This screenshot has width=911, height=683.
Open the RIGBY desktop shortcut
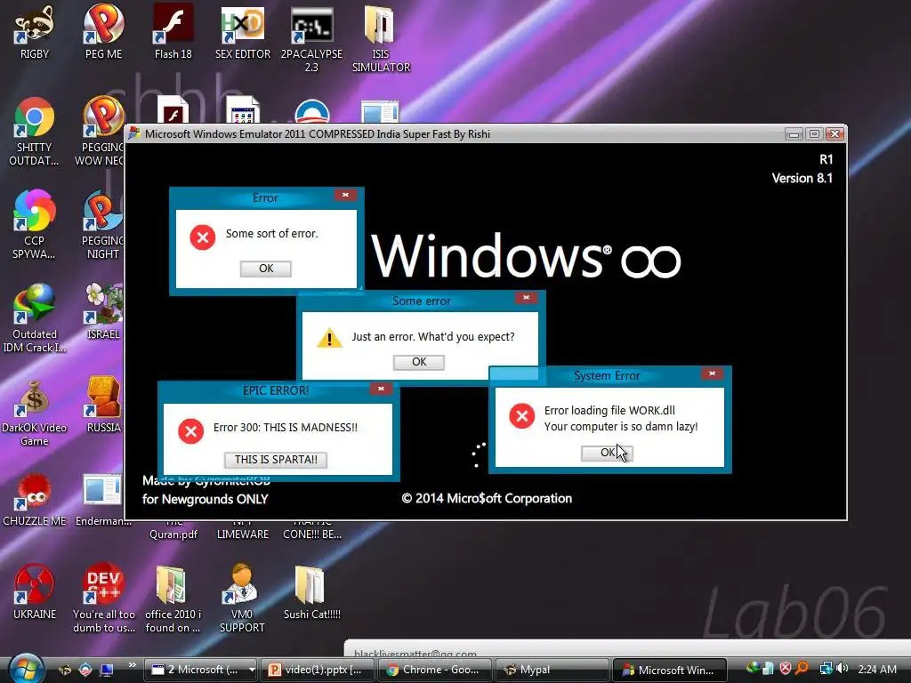(x=35, y=32)
